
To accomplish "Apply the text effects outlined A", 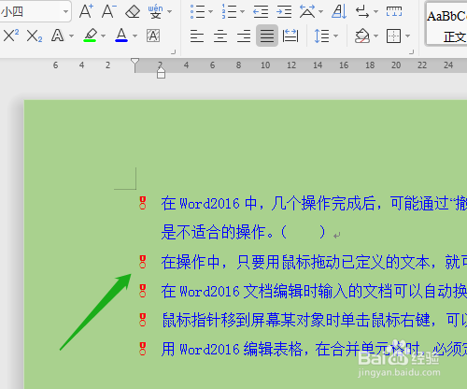I will click(x=58, y=36).
